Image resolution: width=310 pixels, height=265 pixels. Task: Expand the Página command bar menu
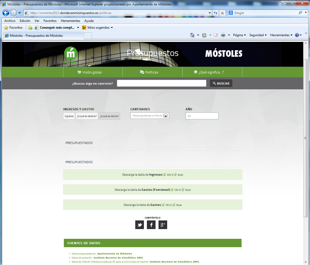(x=239, y=35)
